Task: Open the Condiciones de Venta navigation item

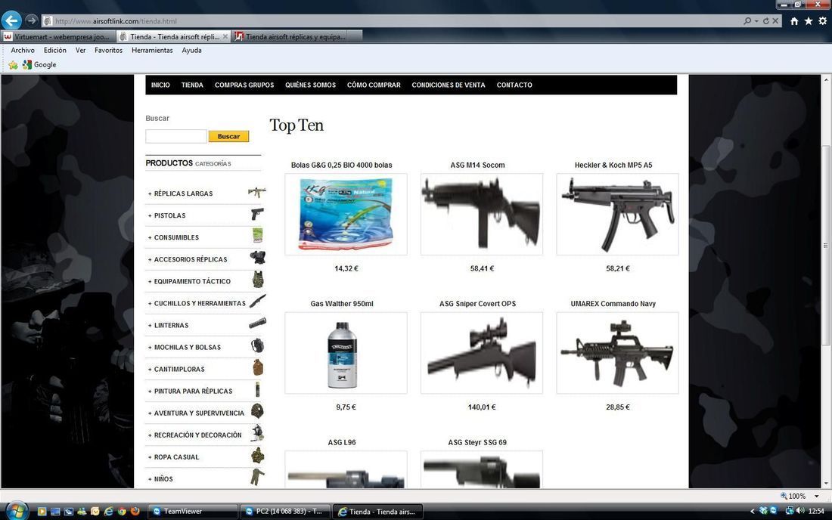Action: 449,85
